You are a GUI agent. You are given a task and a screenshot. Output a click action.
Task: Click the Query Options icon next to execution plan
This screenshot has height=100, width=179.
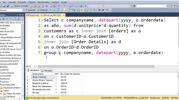(x=62, y=10)
